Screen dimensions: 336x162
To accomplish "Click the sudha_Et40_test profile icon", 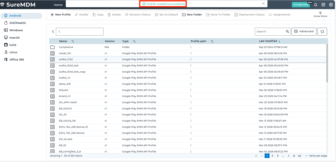I will (x=52, y=66).
